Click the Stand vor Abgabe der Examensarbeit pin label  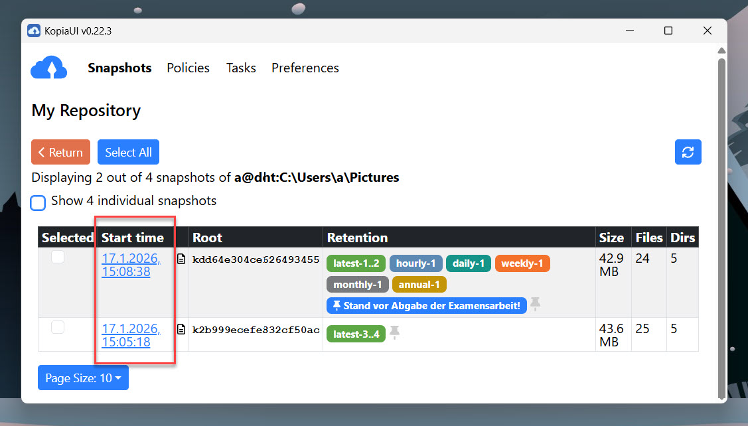[x=426, y=305]
